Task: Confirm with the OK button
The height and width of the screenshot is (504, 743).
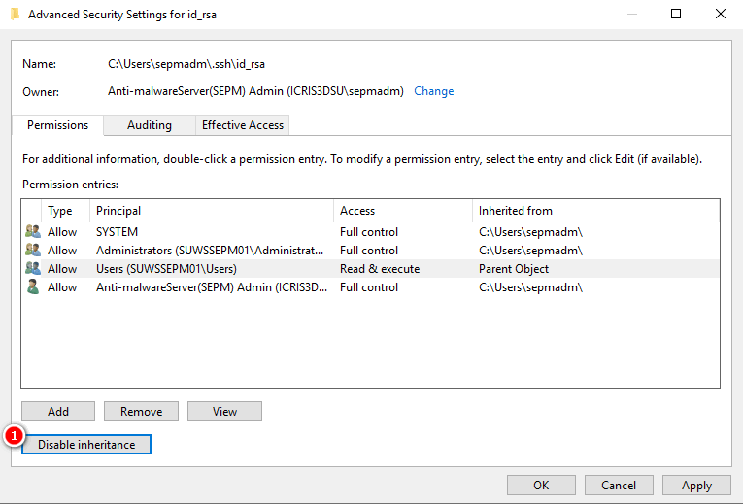Action: click(x=541, y=485)
